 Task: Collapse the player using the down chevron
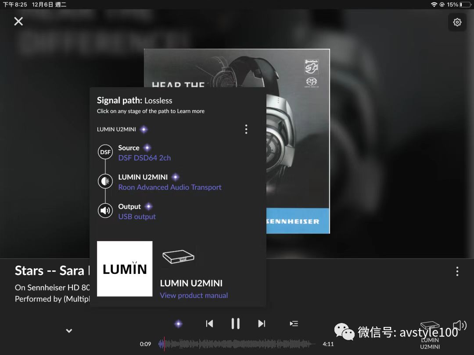click(x=69, y=331)
